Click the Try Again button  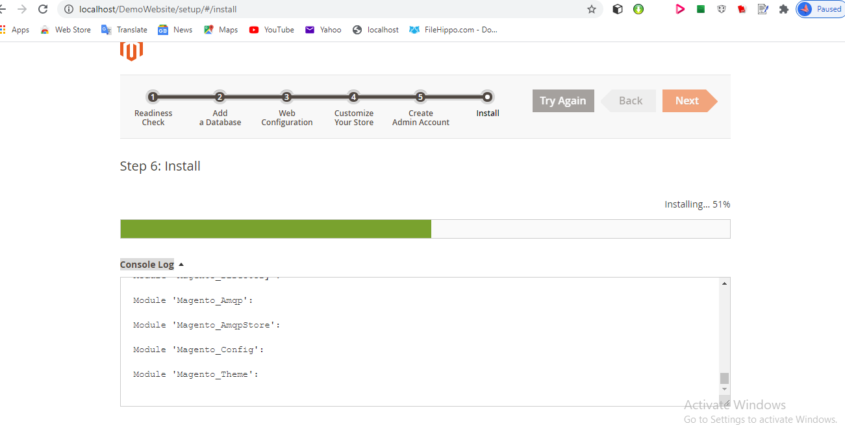562,101
